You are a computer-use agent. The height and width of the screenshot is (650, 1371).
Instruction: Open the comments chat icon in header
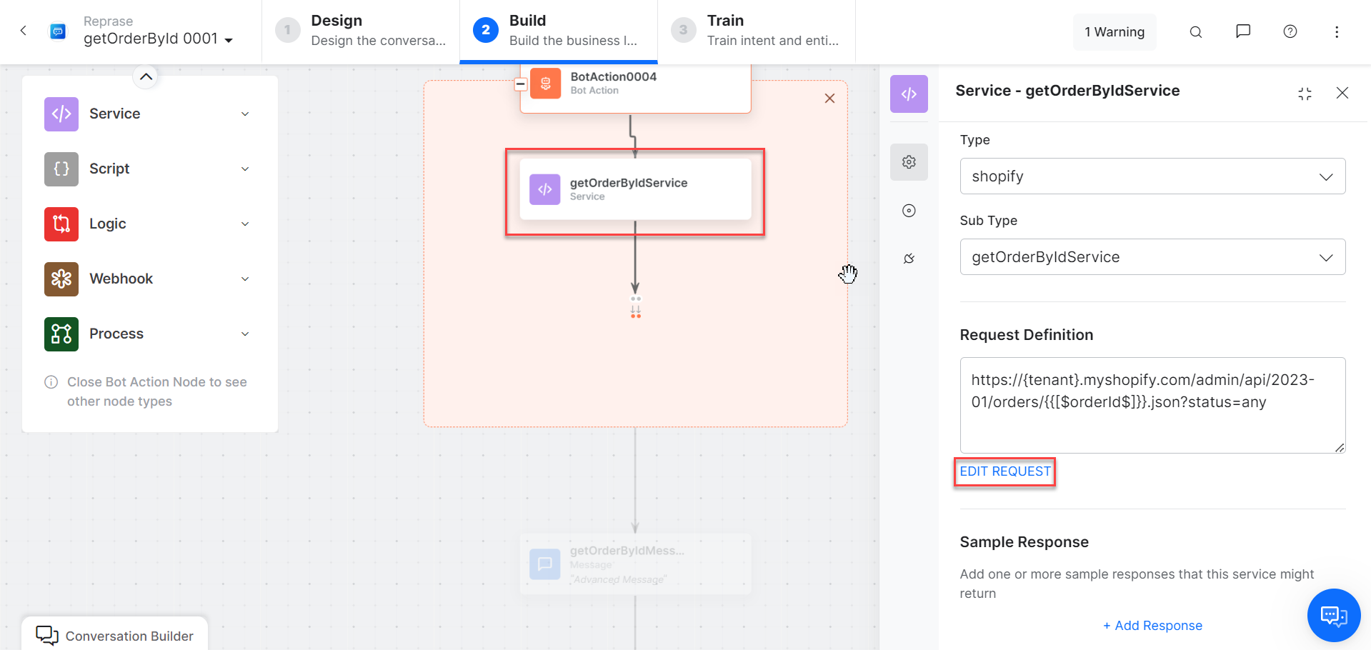click(1242, 31)
